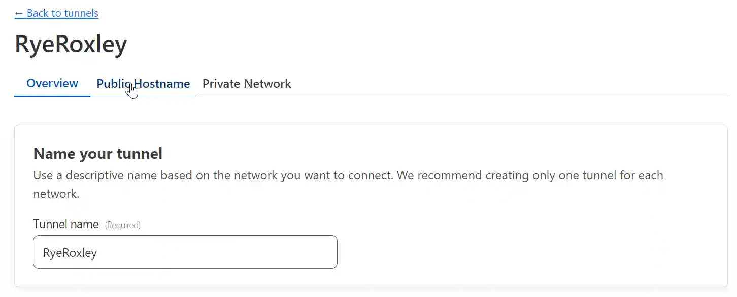
Task: Click the word tunnels in the back link
Action: click(x=80, y=13)
